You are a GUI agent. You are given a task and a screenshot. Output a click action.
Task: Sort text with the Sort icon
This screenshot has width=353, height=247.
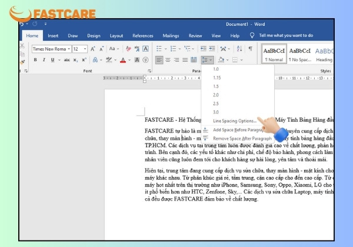coord(239,49)
